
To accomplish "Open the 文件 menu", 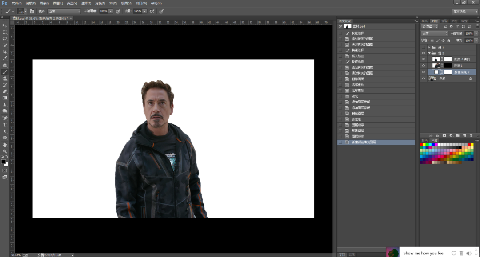I will 16,4.
